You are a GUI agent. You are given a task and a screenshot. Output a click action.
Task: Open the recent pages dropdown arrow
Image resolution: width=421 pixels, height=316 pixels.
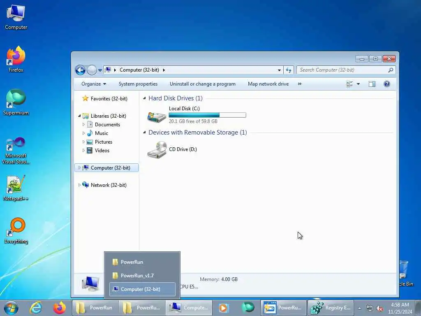point(100,70)
